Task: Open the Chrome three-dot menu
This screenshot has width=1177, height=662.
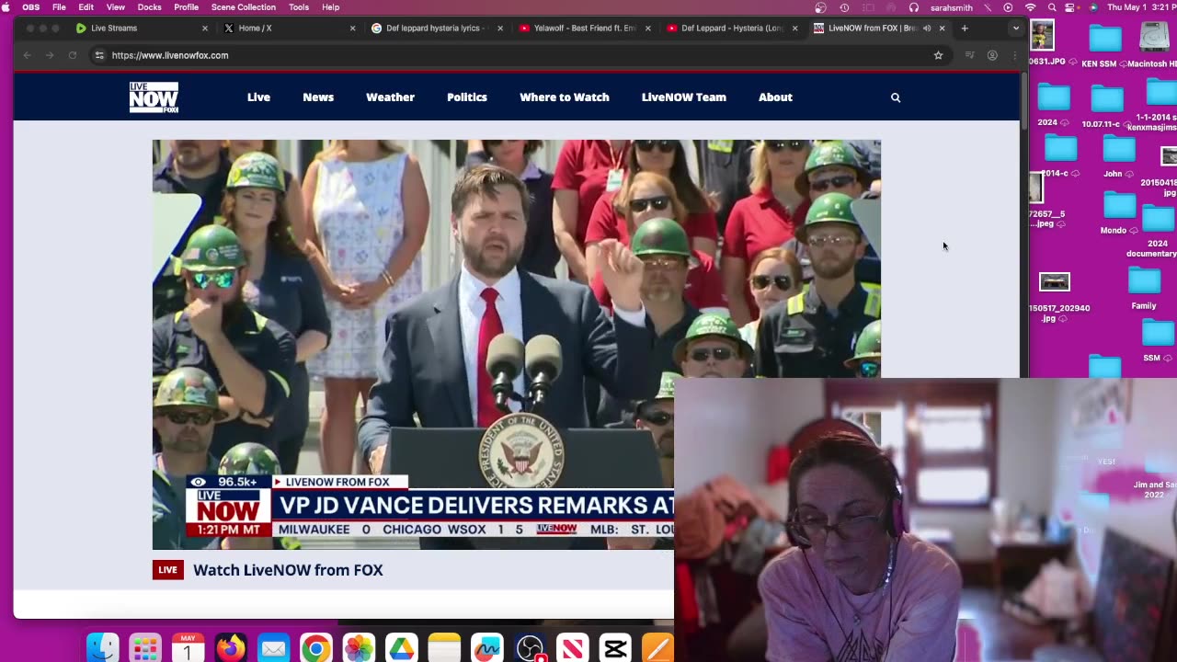Action: pyautogui.click(x=1014, y=55)
